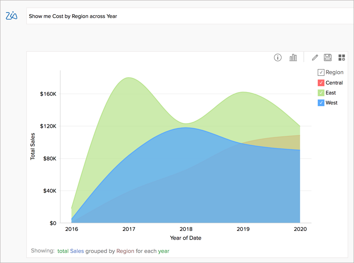This screenshot has height=263, width=354.
Task: Toggle the East region visibility
Action: coord(321,92)
